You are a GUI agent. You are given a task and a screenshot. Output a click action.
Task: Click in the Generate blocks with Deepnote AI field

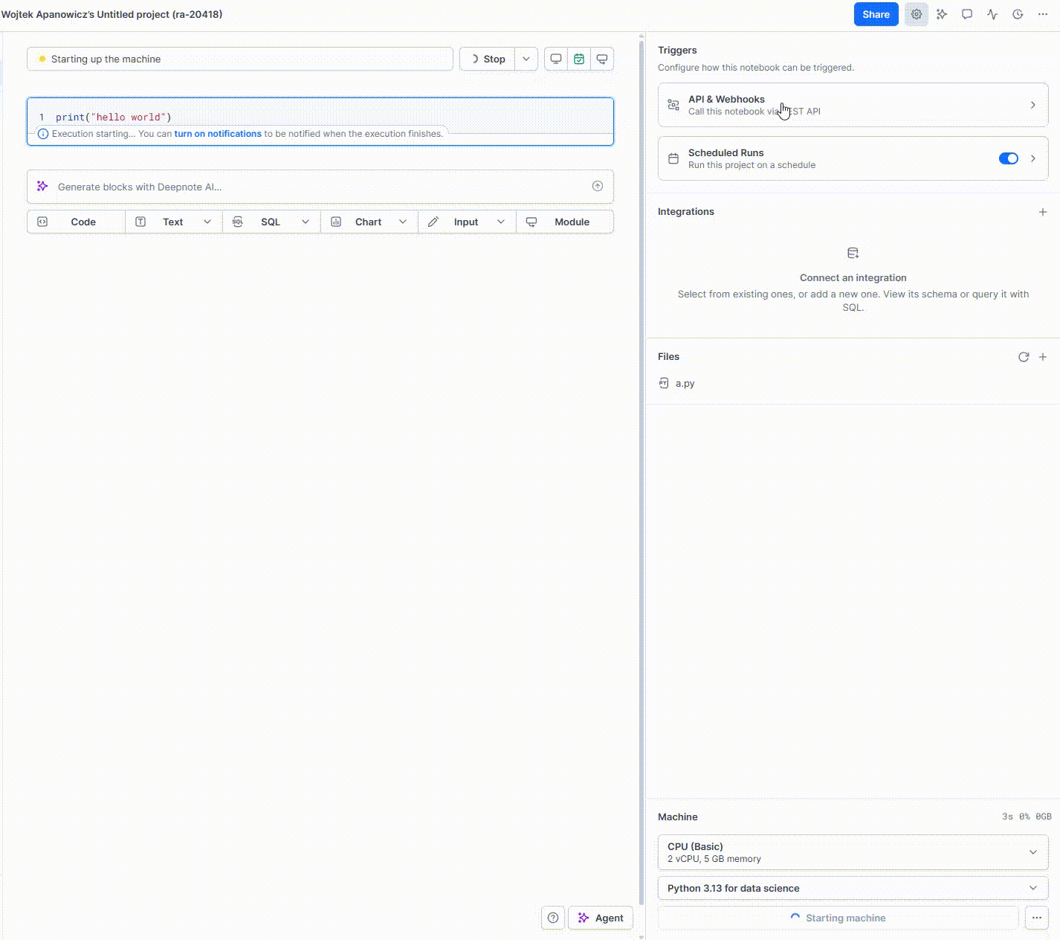pyautogui.click(x=320, y=187)
